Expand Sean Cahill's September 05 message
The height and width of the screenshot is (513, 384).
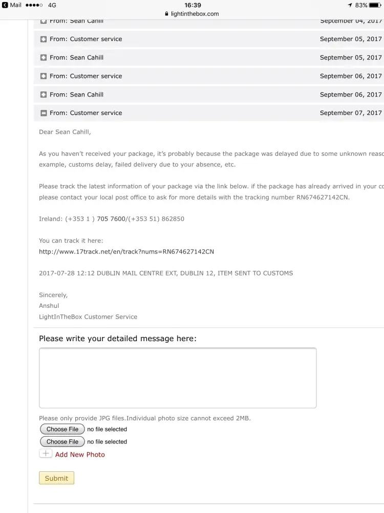click(44, 57)
